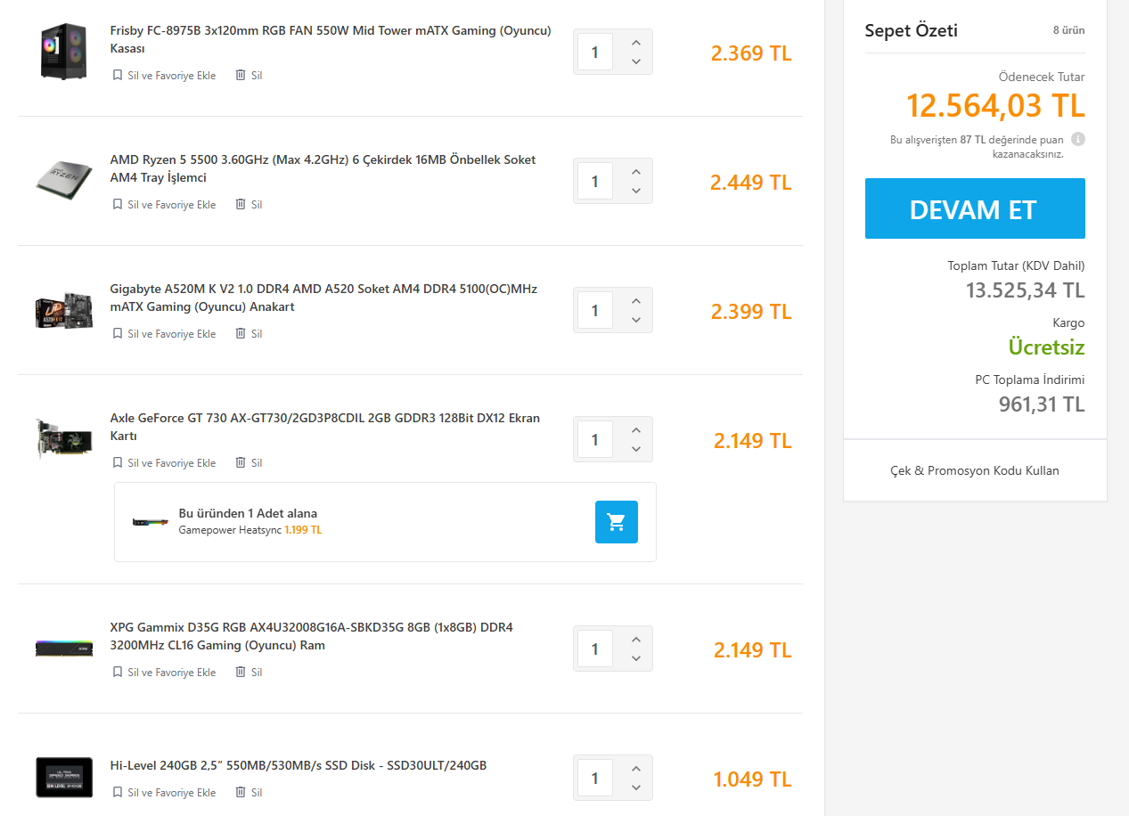Click the bookmark icon for AMD Ryzen 5 5500
Screen dimensions: 1129x816
(x=117, y=205)
